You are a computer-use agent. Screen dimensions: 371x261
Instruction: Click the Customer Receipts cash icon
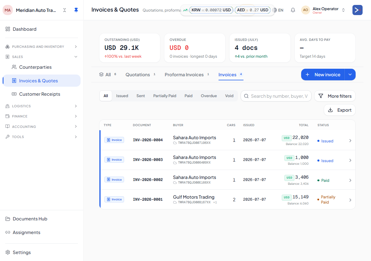(14, 94)
